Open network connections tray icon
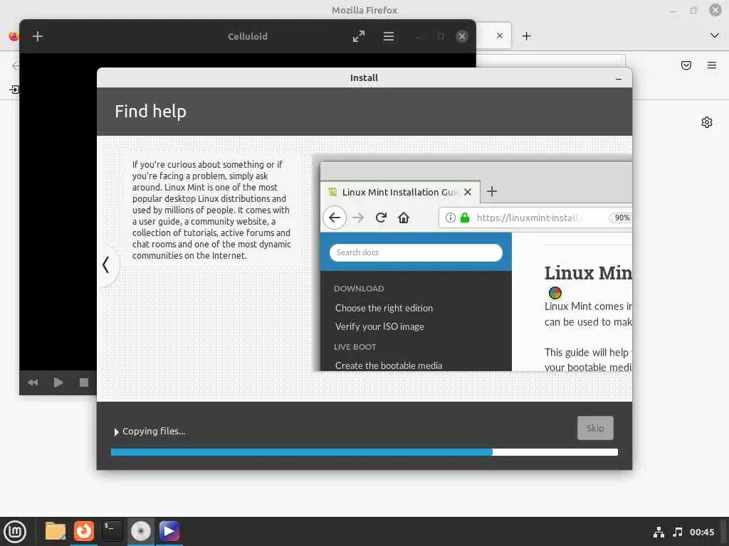 659,532
